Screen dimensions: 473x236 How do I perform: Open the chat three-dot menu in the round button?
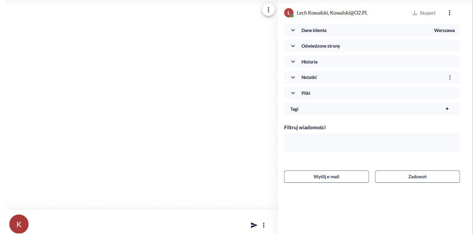point(269,10)
